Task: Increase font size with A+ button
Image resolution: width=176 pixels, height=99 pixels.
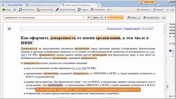Action: [173, 10]
